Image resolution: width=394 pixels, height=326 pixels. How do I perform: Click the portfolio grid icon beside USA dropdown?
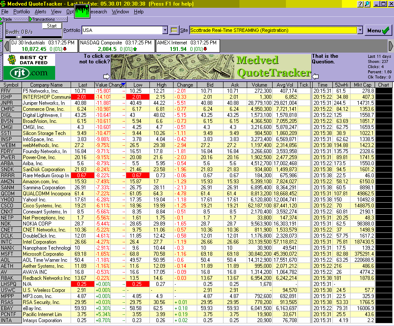click(x=174, y=30)
